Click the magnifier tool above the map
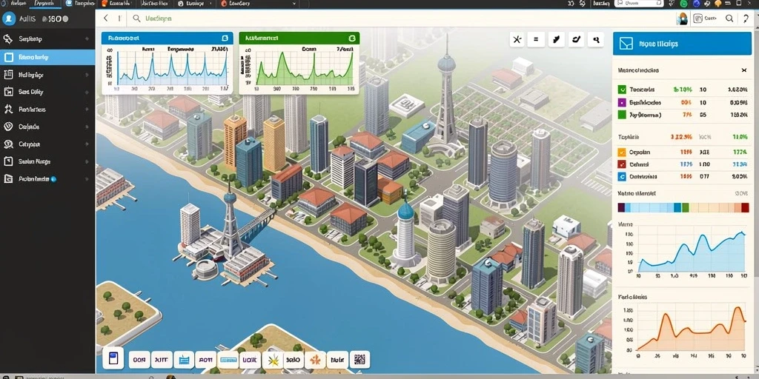 tap(596, 40)
